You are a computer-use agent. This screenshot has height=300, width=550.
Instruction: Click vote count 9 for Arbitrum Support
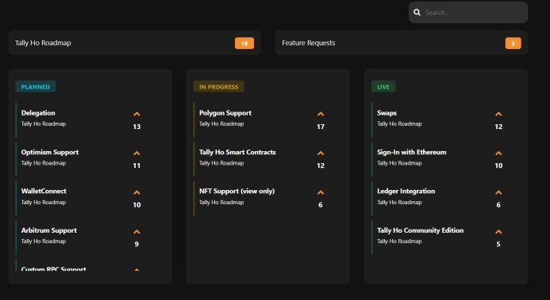coord(137,244)
